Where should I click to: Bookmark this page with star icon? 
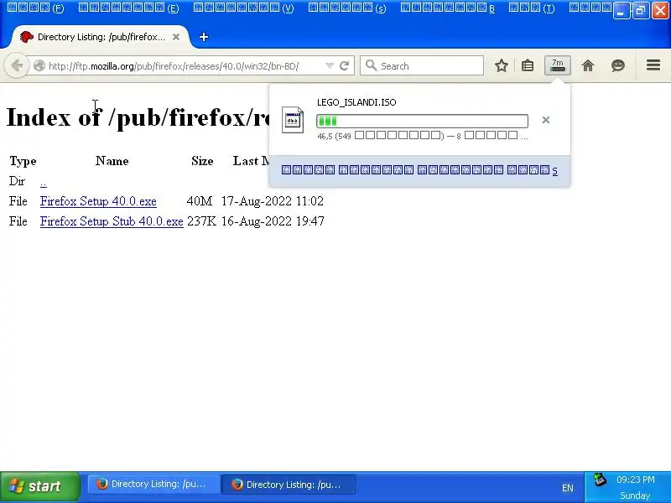[x=502, y=66]
